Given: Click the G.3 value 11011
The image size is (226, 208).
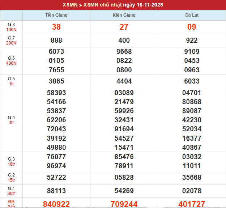Looking at the screenshot, I should pos(192,166).
